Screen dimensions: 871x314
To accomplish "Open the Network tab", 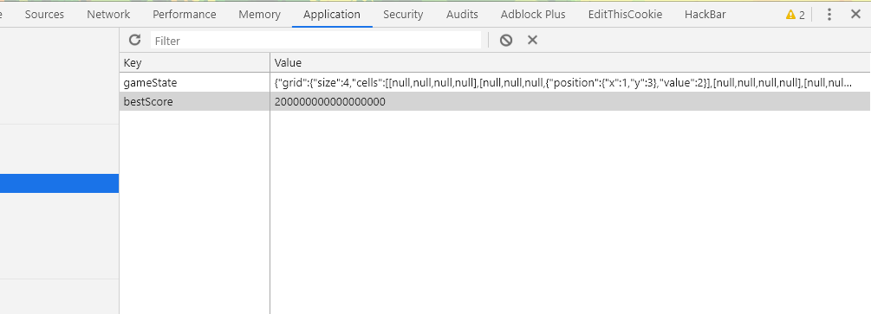I will pyautogui.click(x=108, y=15).
